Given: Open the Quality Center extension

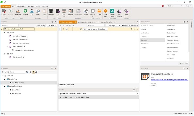Looking at the screenshot, I should 112,11.
